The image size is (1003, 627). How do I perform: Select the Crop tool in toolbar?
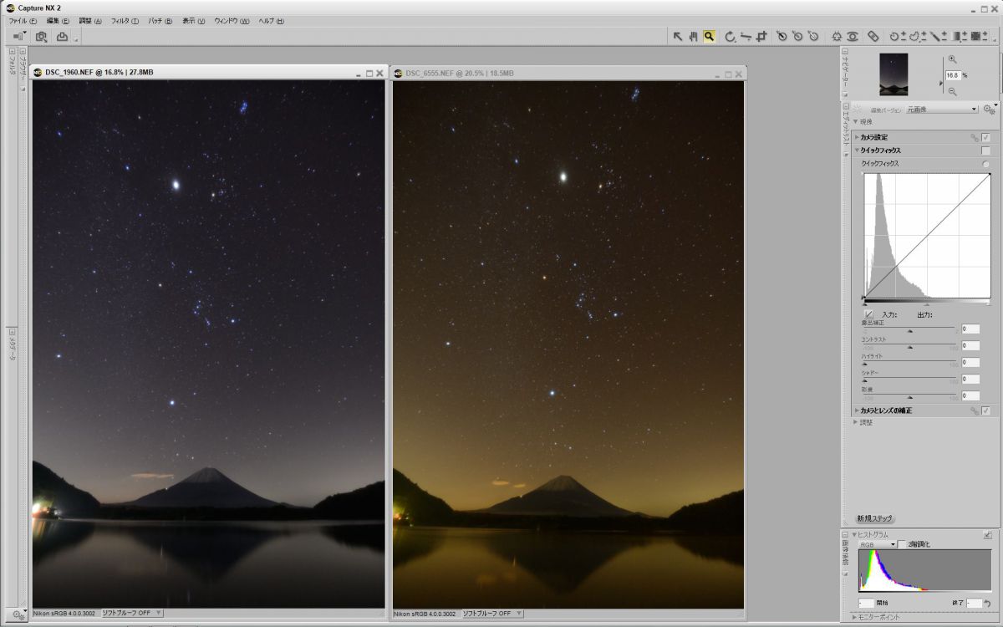[x=761, y=36]
